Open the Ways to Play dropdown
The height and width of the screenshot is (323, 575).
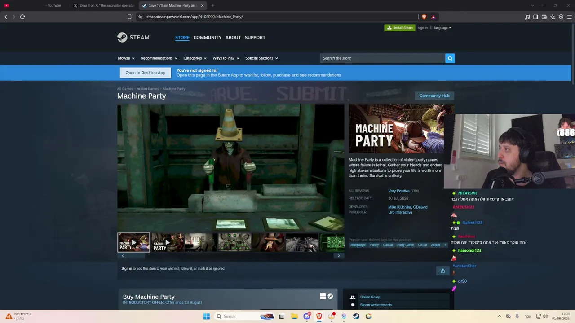pyautogui.click(x=226, y=58)
